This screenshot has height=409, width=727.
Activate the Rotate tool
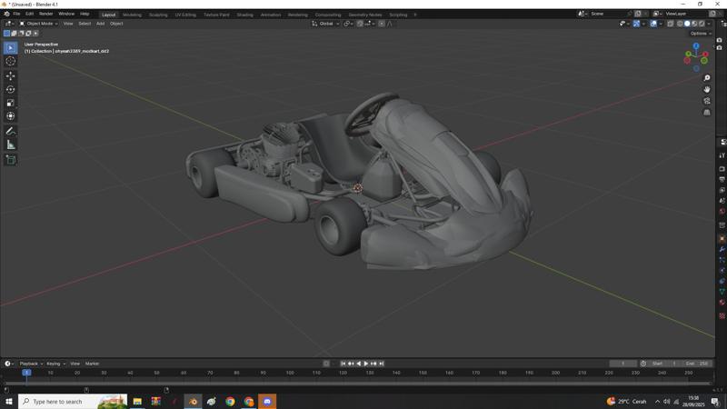(x=11, y=89)
